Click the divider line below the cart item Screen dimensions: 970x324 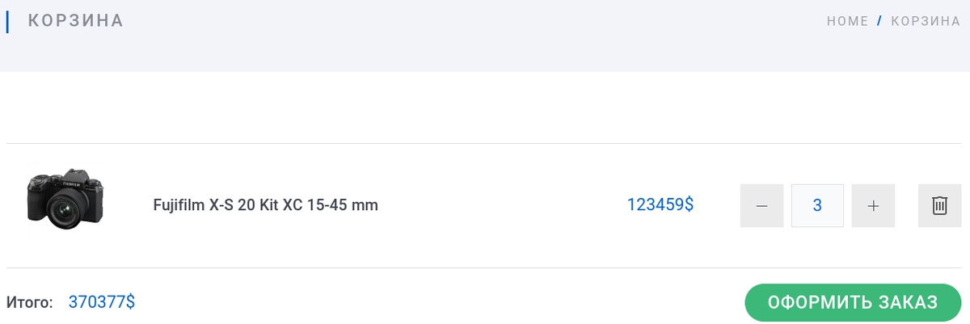coord(485,267)
